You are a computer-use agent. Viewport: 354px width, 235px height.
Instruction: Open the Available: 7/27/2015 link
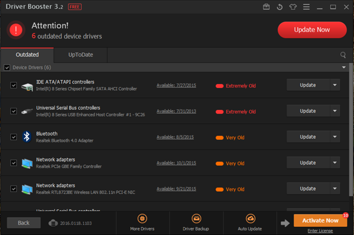click(176, 85)
